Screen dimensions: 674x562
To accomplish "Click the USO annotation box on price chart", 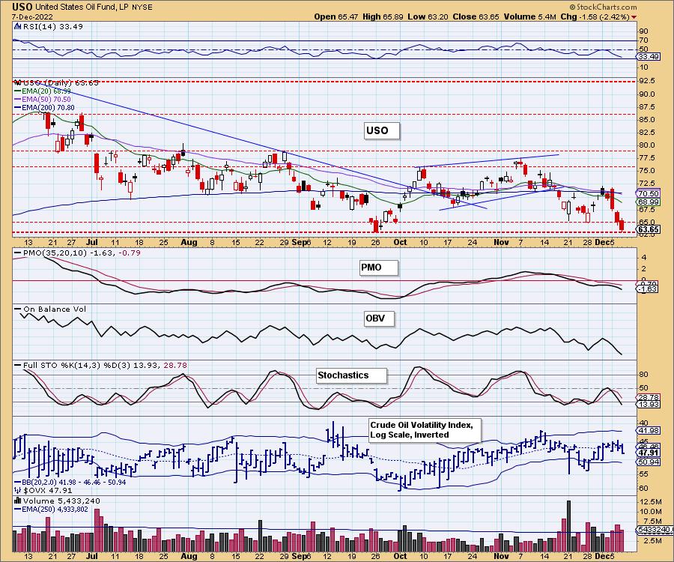I will (x=381, y=130).
